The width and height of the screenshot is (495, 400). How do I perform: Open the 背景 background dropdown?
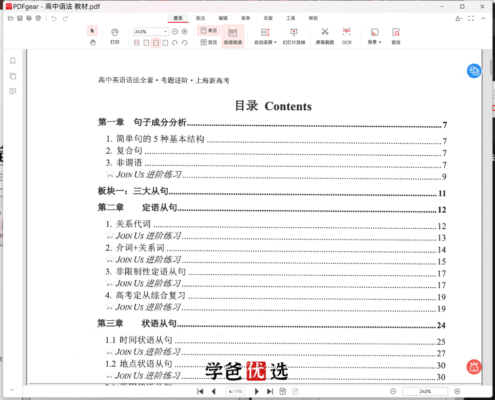[375, 36]
